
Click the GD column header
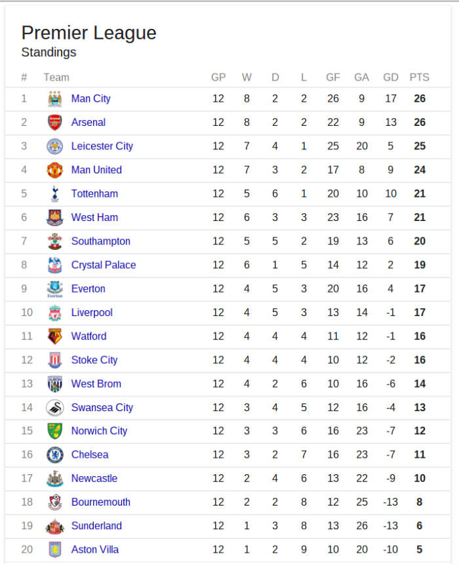coord(390,77)
